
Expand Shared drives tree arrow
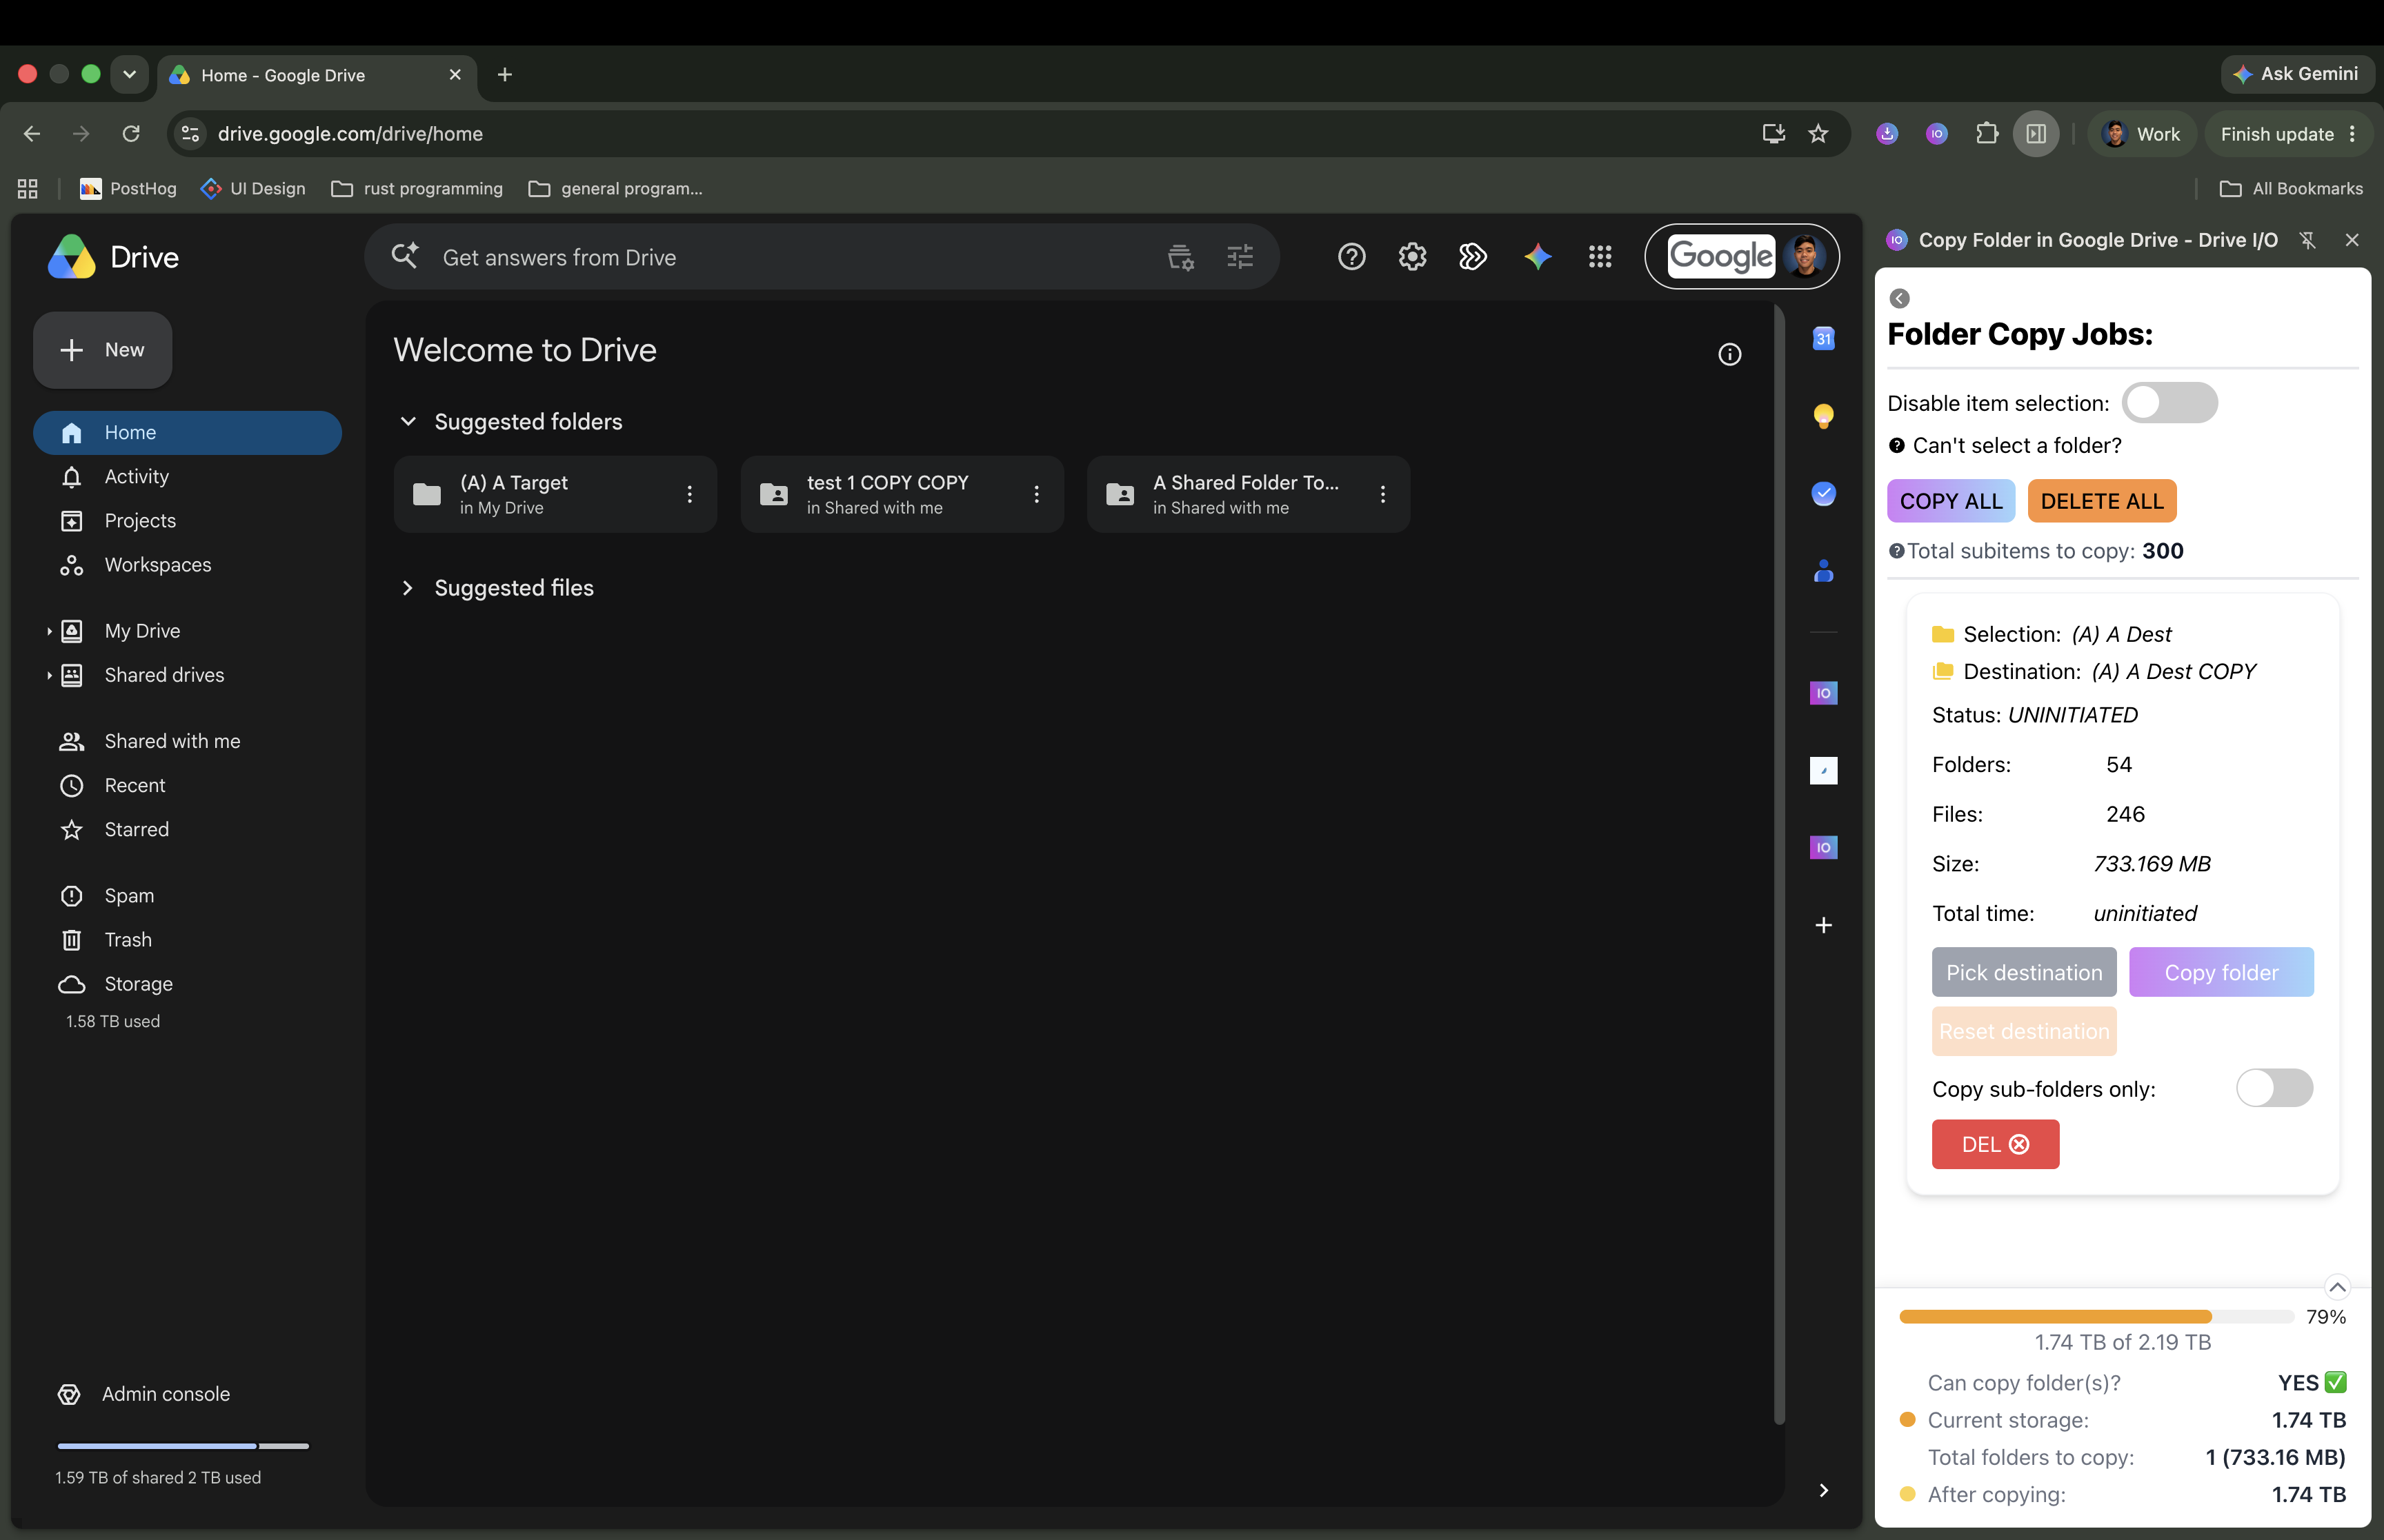(48, 675)
